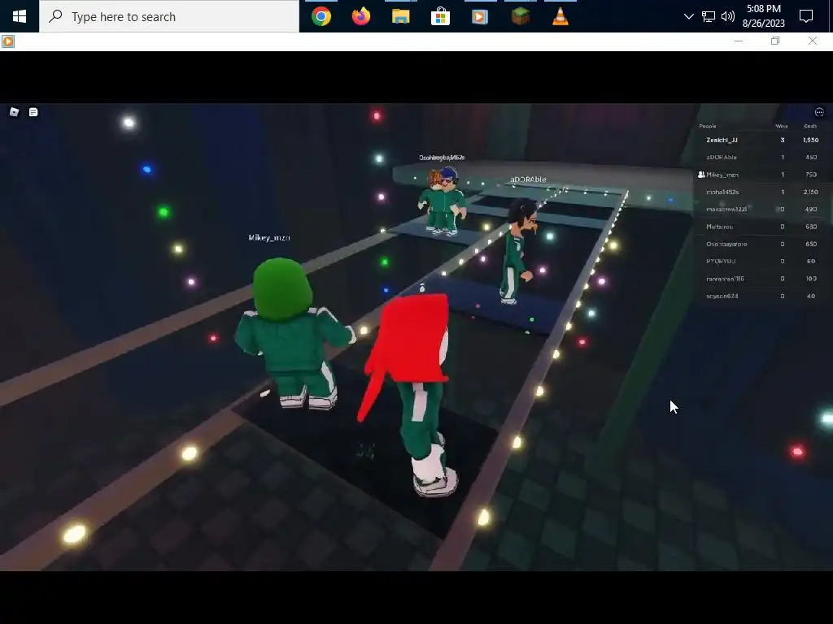
Task: Click the 'People' column header
Action: point(708,126)
